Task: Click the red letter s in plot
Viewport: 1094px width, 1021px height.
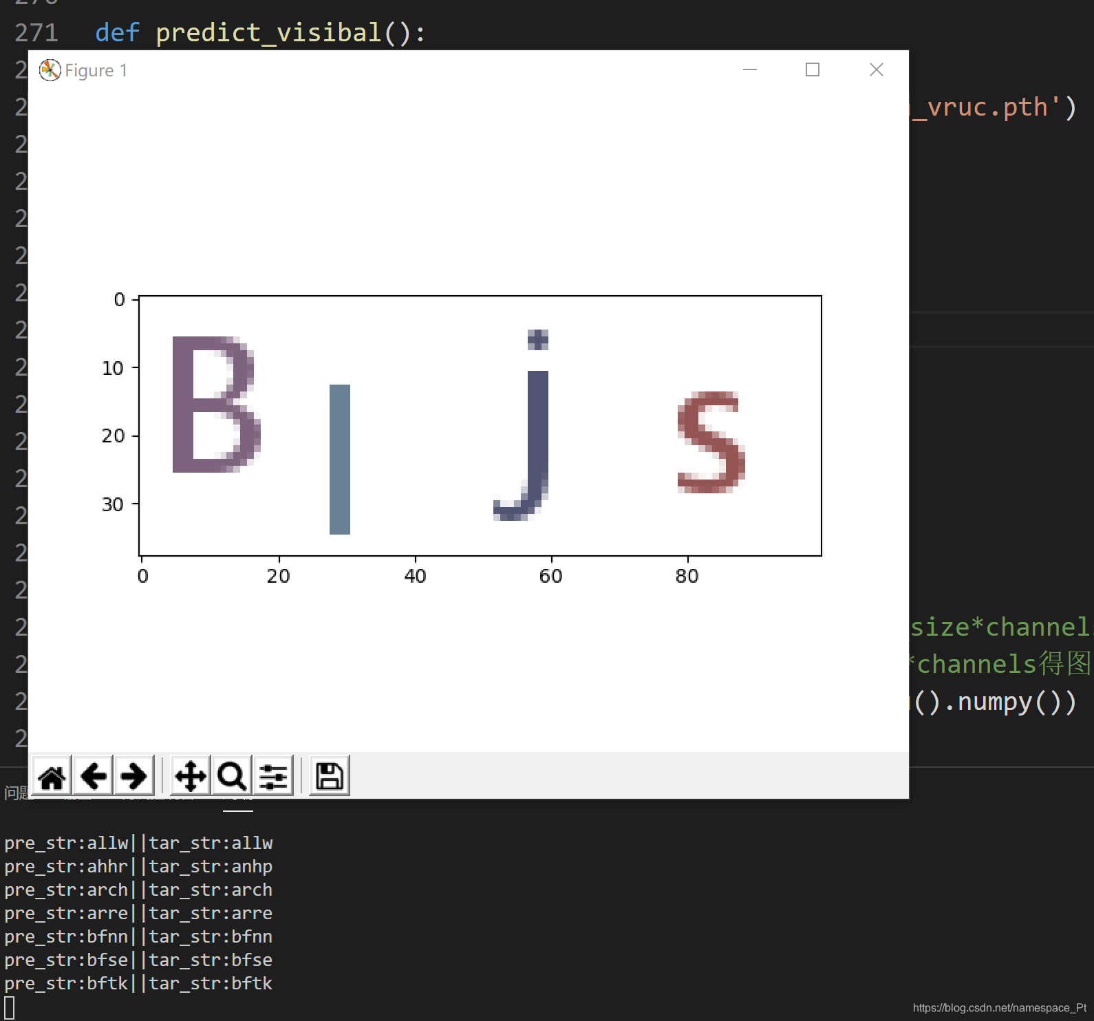Action: pos(711,442)
